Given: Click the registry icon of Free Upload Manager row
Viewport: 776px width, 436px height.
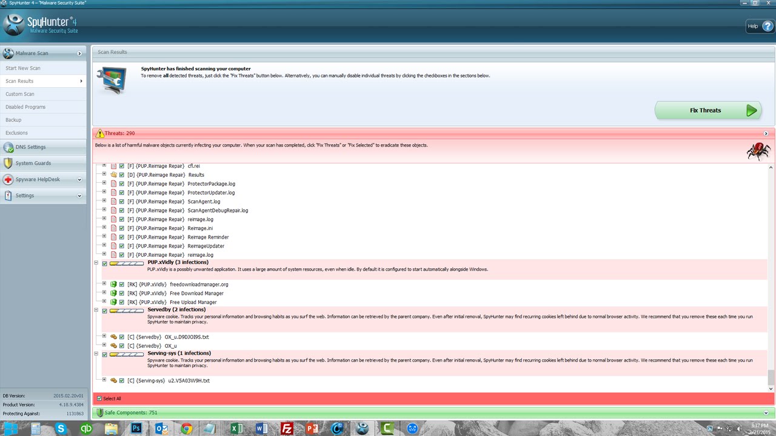Looking at the screenshot, I should pos(113,302).
